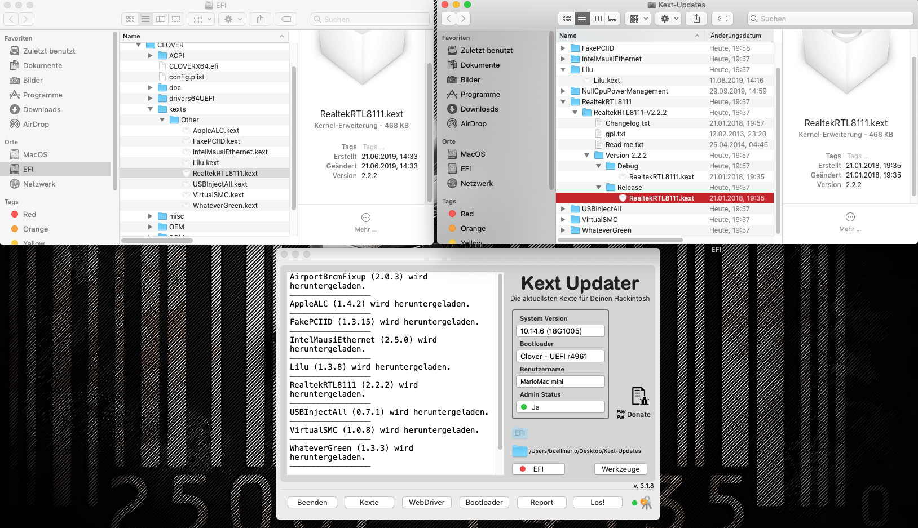Click Kext-Updates file list horizontal scrollbar
The height and width of the screenshot is (528, 918).
point(620,240)
